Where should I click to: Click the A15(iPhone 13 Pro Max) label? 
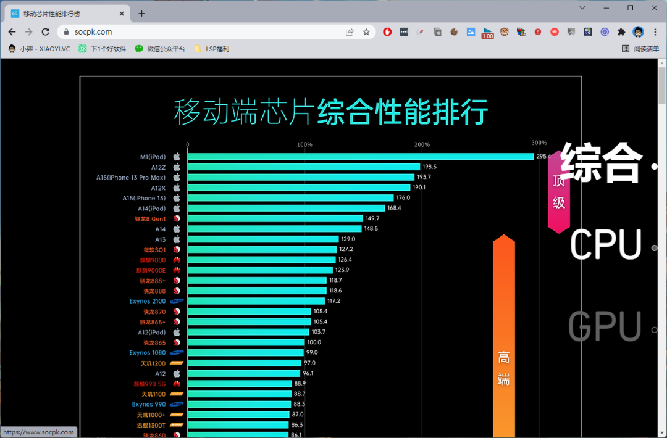[131, 178]
